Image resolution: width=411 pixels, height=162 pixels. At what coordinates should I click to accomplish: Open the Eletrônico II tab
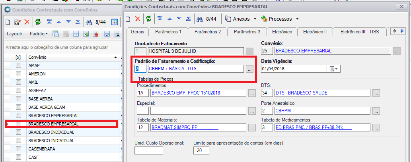(315, 32)
